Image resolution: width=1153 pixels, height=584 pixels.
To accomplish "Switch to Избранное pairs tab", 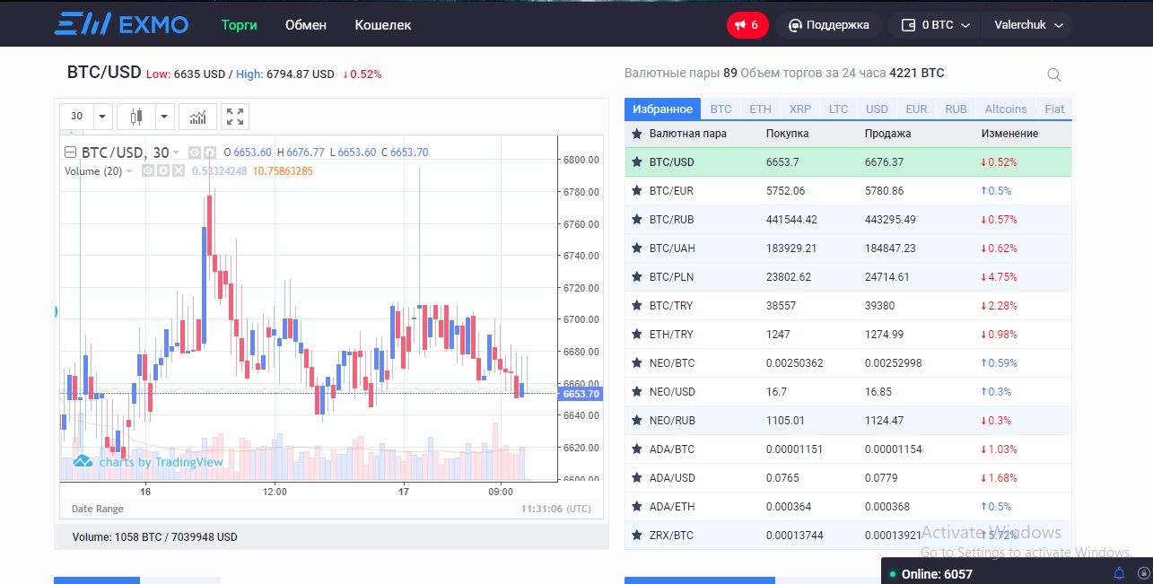I will [662, 109].
